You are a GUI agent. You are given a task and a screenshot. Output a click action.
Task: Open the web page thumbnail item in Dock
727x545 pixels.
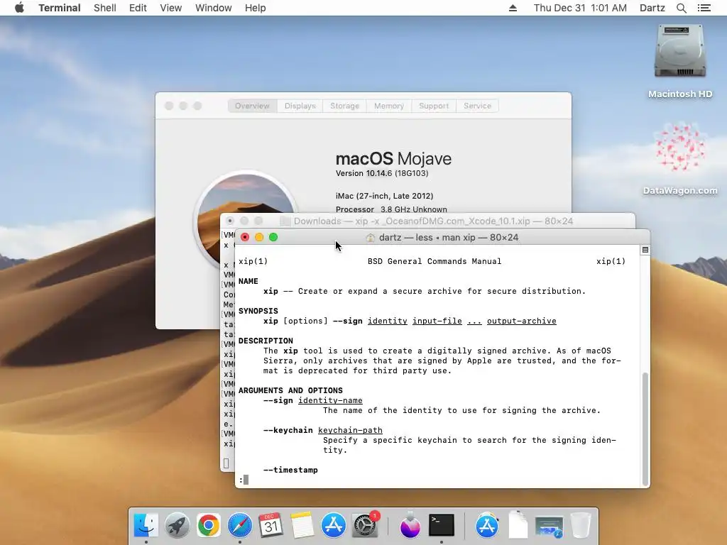(x=549, y=527)
